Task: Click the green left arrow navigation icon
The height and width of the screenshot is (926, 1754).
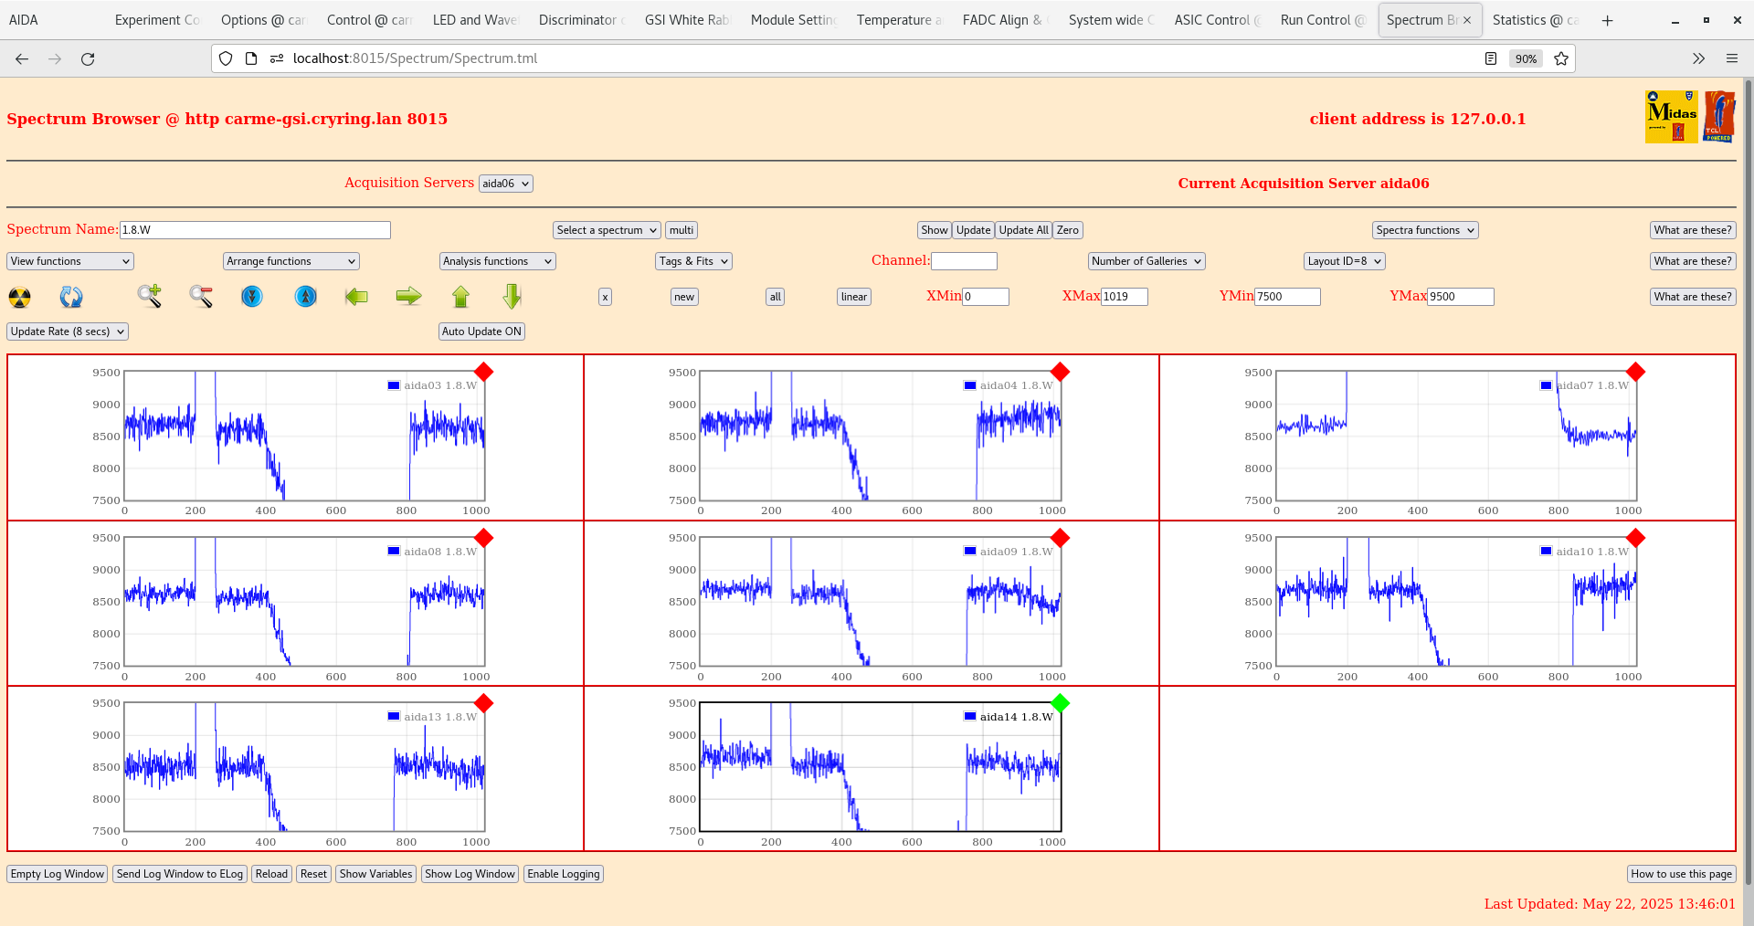Action: point(356,297)
